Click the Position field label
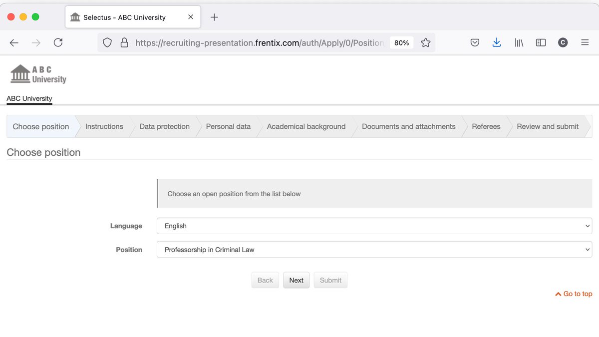599x337 pixels. 129,250
